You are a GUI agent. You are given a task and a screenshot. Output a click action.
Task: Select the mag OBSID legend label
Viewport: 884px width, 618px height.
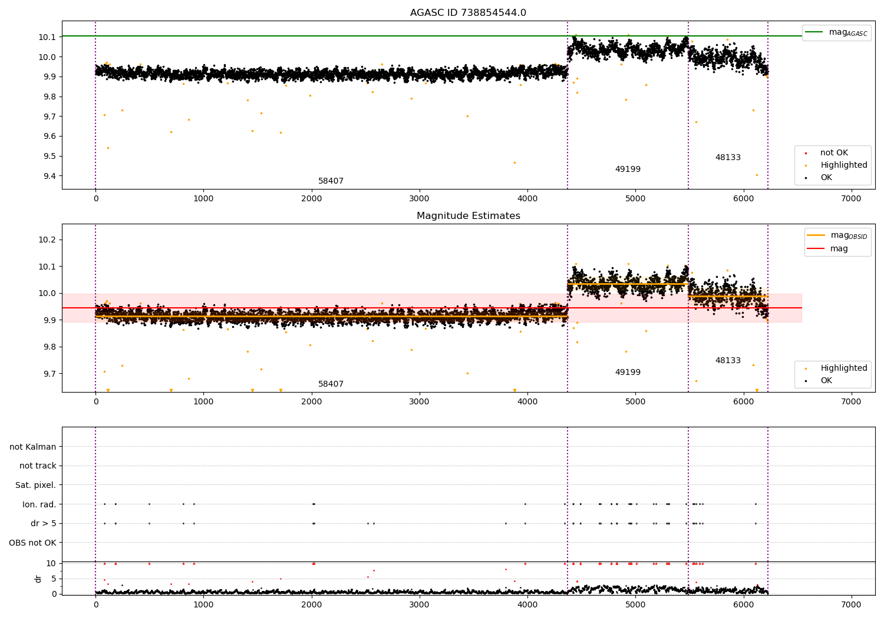[849, 235]
